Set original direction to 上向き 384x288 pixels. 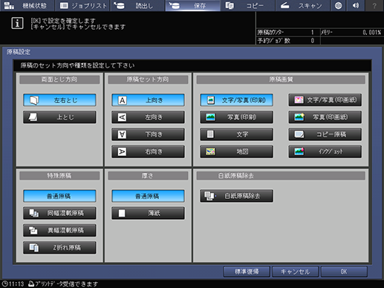point(148,100)
